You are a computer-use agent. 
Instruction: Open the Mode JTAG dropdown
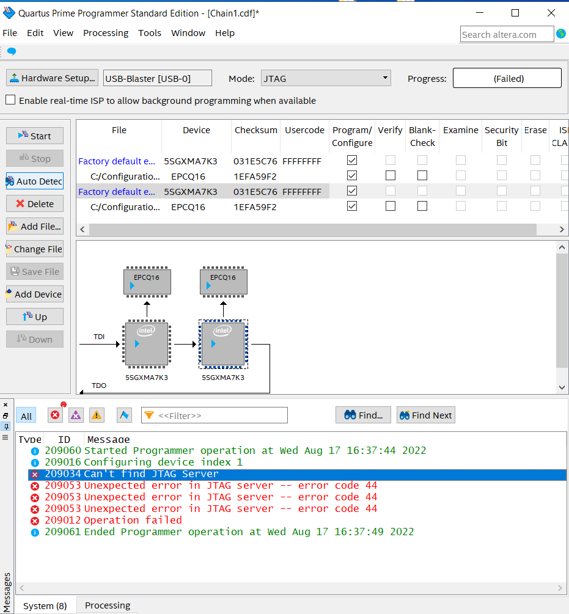(x=326, y=78)
